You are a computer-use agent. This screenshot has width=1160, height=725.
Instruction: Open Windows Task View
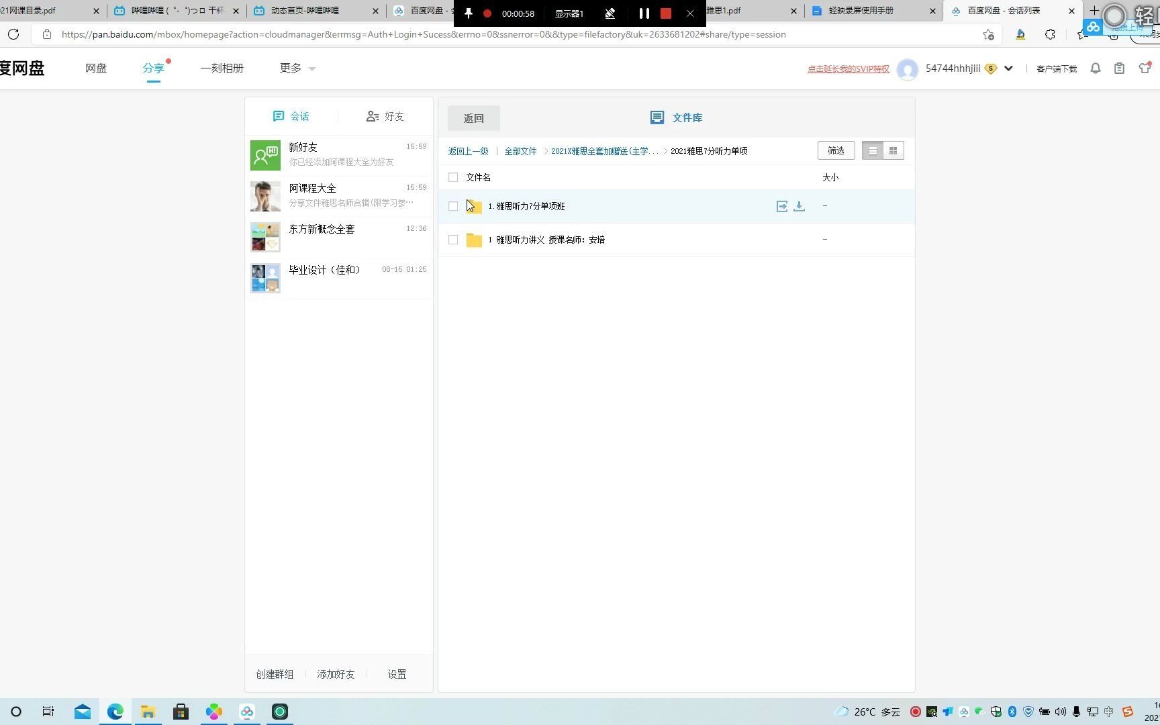(48, 712)
